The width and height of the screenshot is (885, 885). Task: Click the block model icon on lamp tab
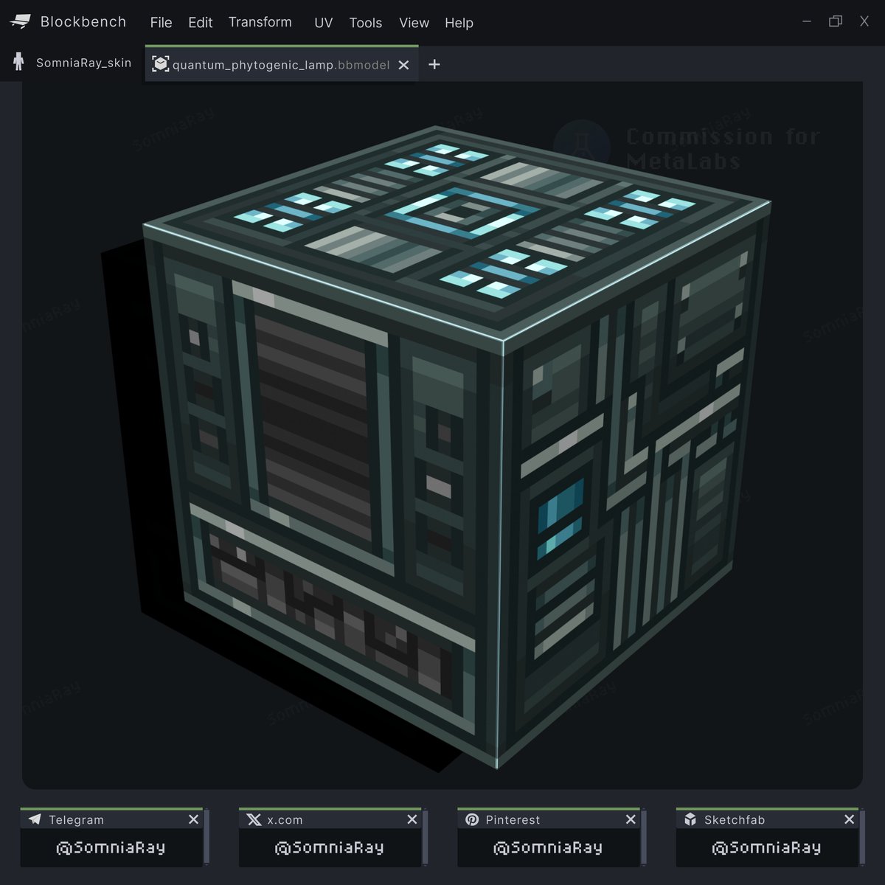point(161,64)
